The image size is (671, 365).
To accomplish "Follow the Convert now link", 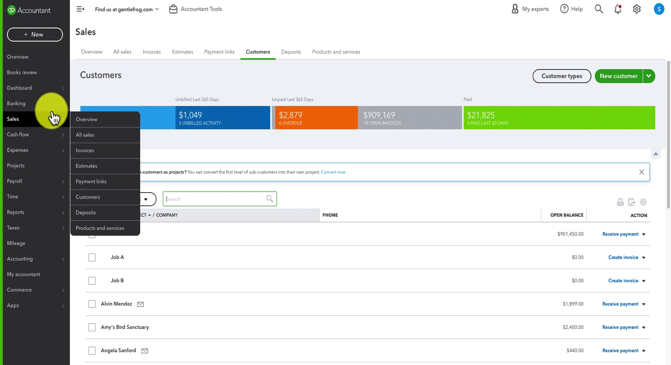I will 333,172.
